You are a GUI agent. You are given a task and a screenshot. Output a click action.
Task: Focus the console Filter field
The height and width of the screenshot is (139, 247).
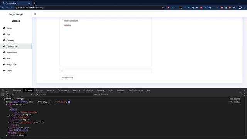click(67, 95)
